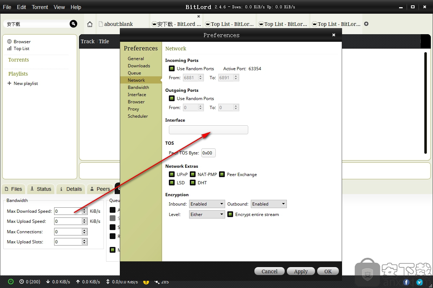
Task: Toggle the Peer Exchange checkbox
Action: (x=222, y=174)
